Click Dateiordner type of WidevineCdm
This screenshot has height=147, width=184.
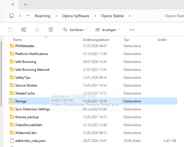click(x=132, y=133)
